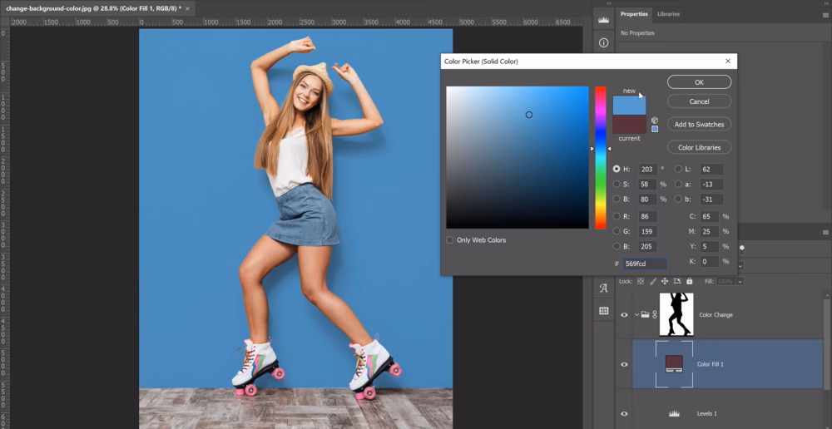
Task: Click the new blue color swatch
Action: tap(629, 105)
